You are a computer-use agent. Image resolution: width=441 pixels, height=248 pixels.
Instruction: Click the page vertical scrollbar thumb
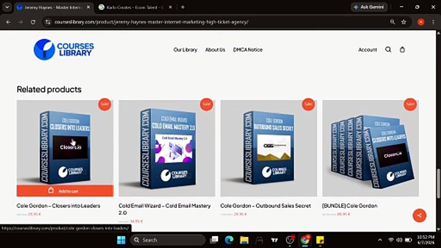tap(438, 184)
